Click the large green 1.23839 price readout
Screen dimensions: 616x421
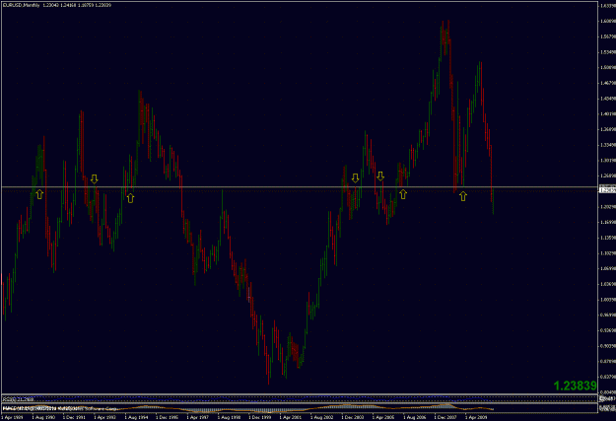pos(576,386)
